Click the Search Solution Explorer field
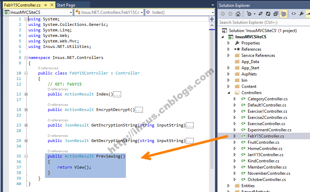Screen dimensions: 310x192 tap(264, 22)
